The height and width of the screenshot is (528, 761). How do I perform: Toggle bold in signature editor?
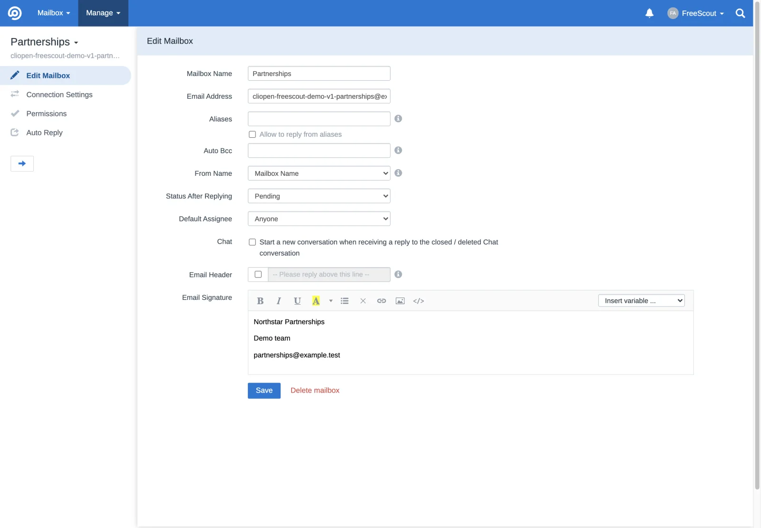pyautogui.click(x=260, y=301)
